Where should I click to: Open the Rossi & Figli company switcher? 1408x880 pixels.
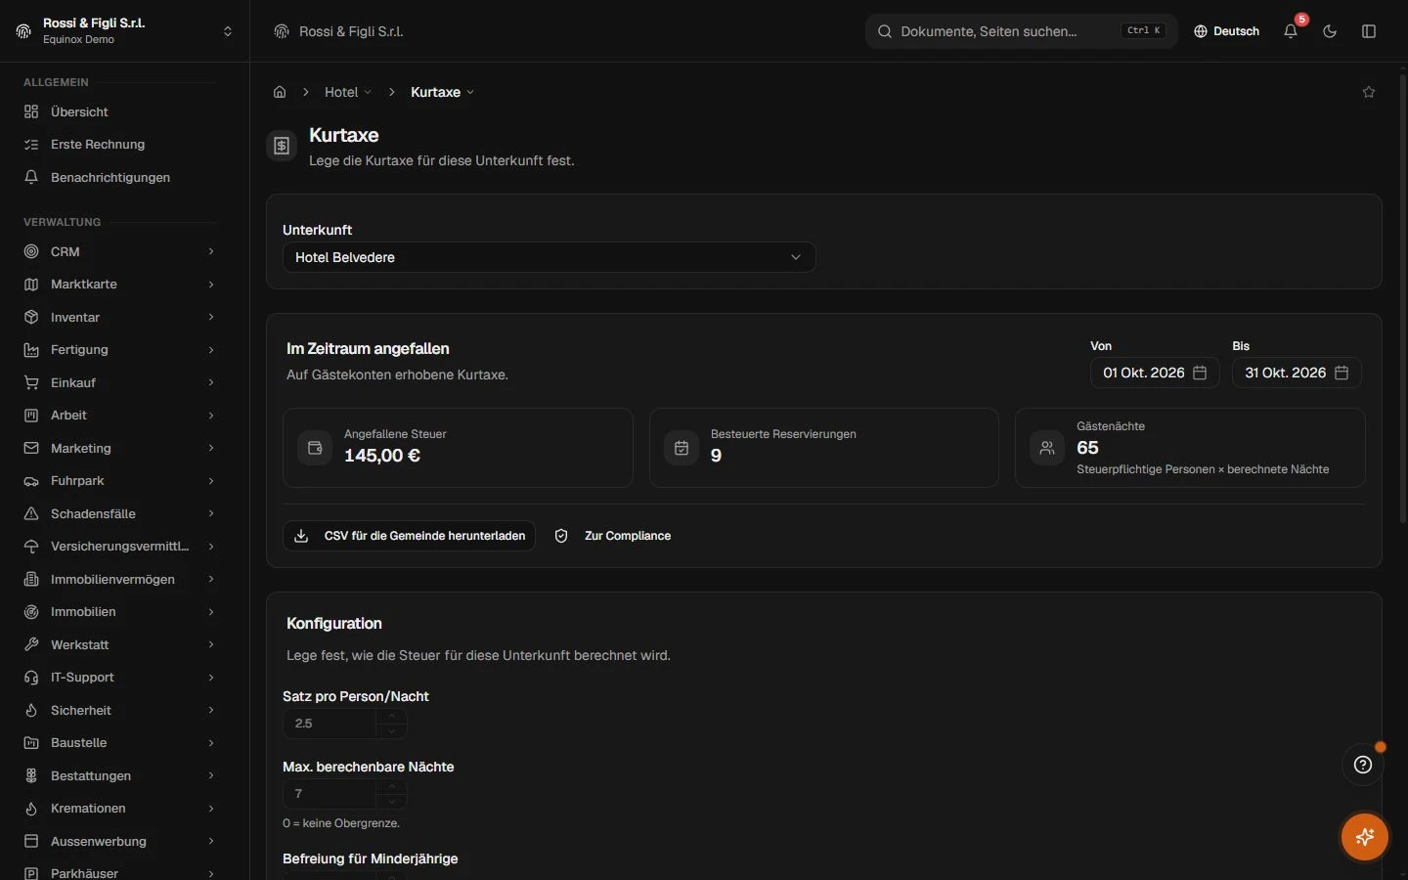pyautogui.click(x=124, y=31)
